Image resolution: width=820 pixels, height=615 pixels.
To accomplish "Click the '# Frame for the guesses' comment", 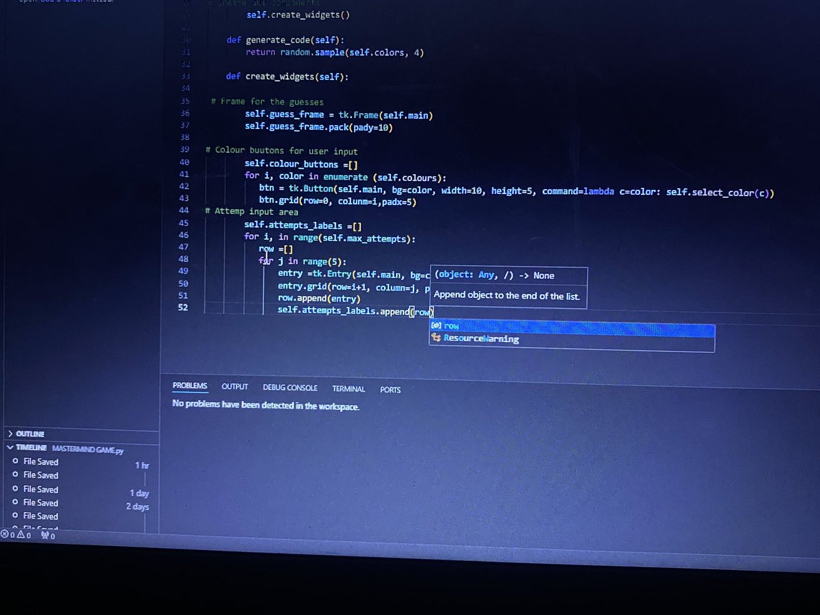I will point(267,102).
